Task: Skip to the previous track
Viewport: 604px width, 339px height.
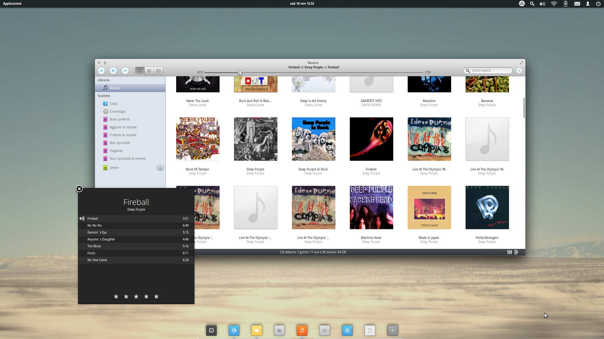Action: click(101, 71)
